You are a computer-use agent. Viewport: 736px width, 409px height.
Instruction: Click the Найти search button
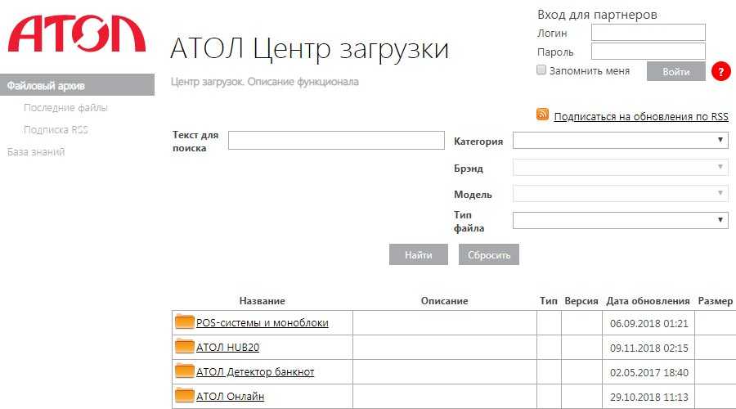tap(418, 254)
